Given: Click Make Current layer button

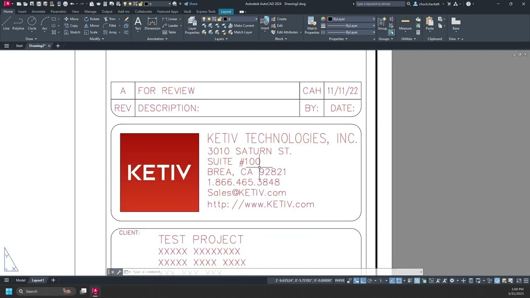Looking at the screenshot, I should (x=241, y=26).
